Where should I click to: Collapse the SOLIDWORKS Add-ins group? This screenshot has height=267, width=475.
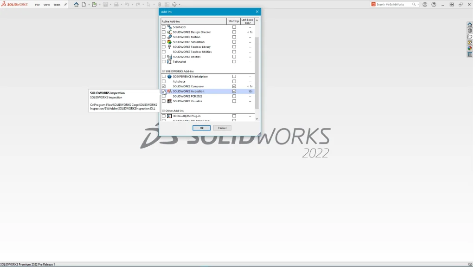163,72
